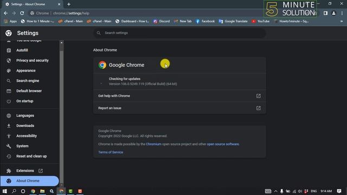Open Chrome's three-dot menu
Image resolution: width=347 pixels, height=195 pixels.
pos(342,13)
